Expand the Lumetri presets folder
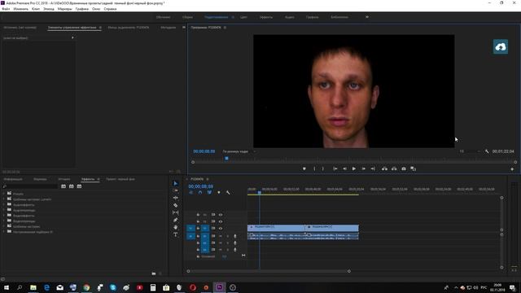 4,199
